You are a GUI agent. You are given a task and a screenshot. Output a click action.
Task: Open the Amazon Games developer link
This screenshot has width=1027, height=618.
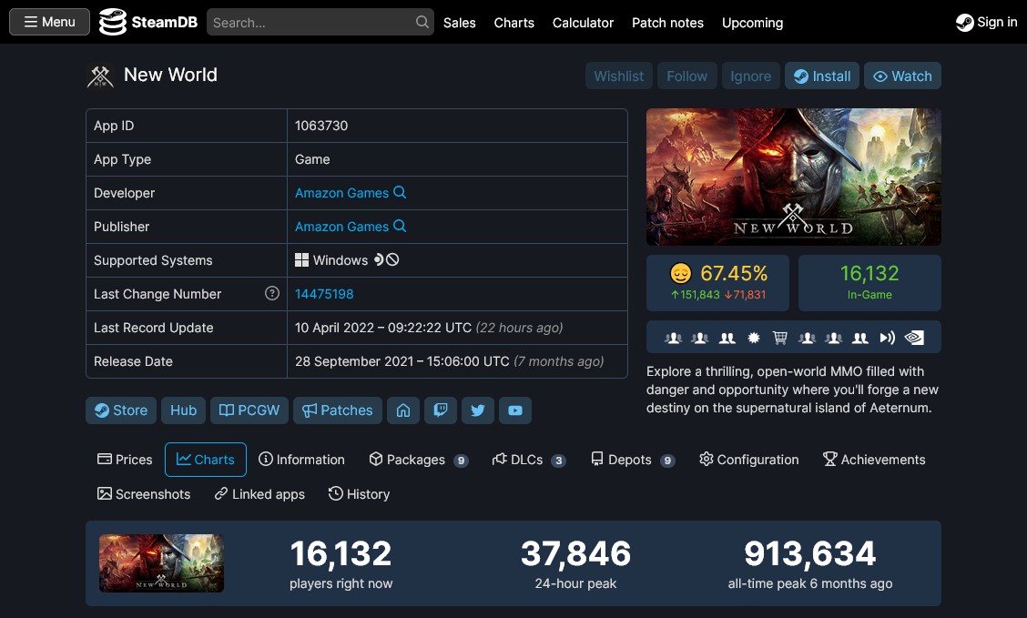(x=341, y=192)
